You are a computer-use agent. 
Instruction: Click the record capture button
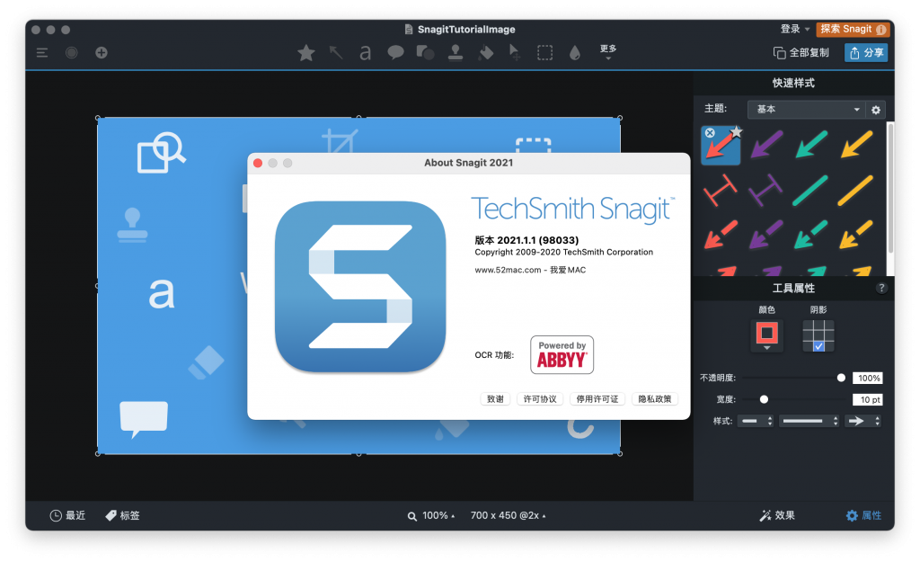point(72,53)
